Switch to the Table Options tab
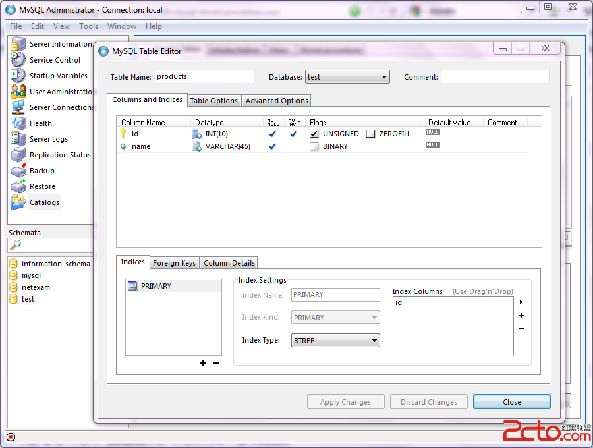Screen dimensions: 593x448 point(213,101)
